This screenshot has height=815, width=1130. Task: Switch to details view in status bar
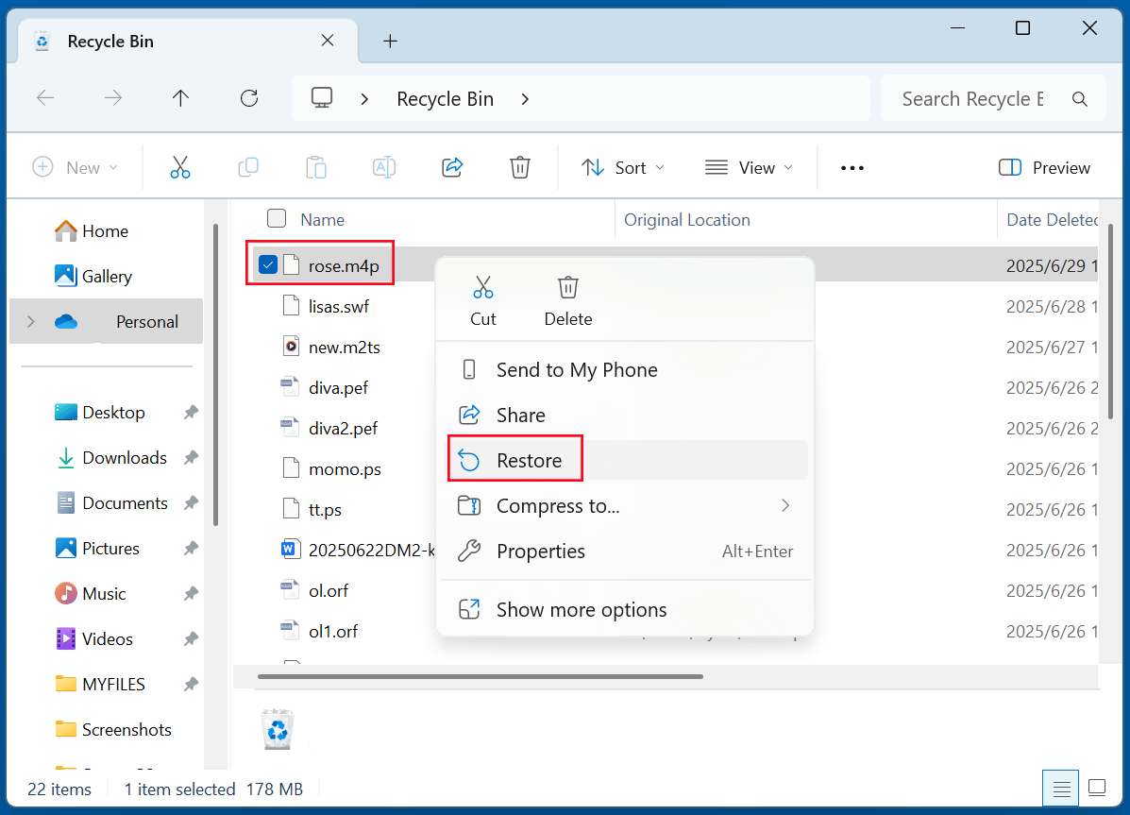coord(1060,788)
